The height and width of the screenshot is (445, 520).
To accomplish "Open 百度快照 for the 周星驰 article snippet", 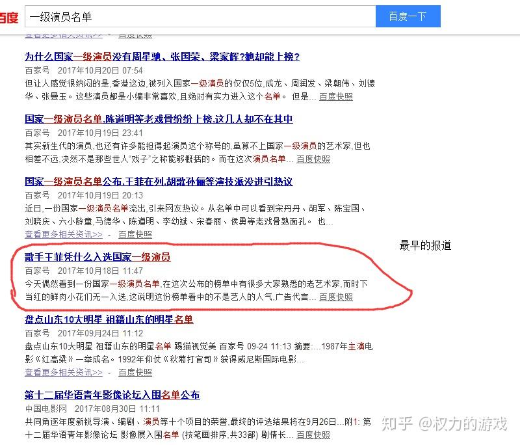I will (x=336, y=96).
